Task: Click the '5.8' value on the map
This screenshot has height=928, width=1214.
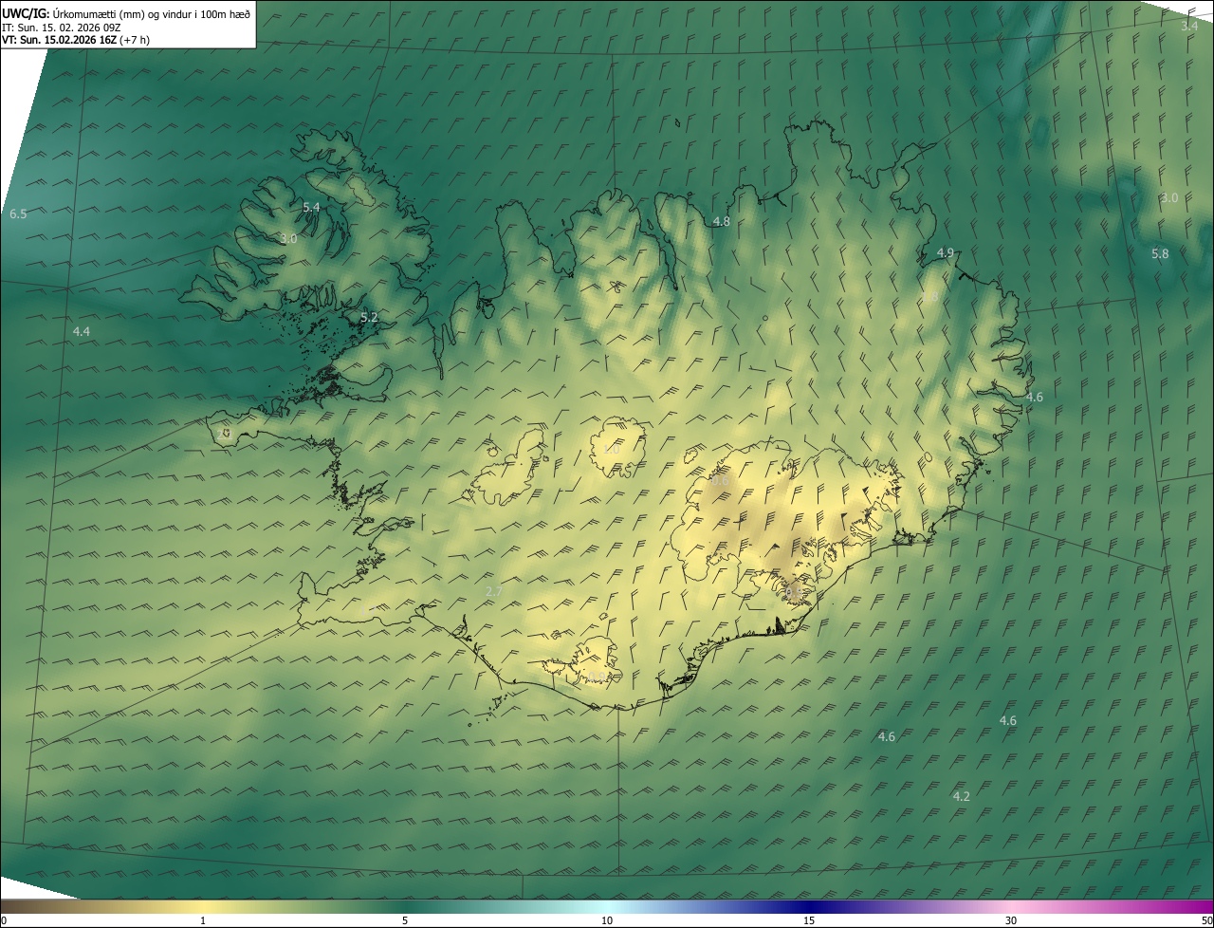Action: tap(1160, 254)
